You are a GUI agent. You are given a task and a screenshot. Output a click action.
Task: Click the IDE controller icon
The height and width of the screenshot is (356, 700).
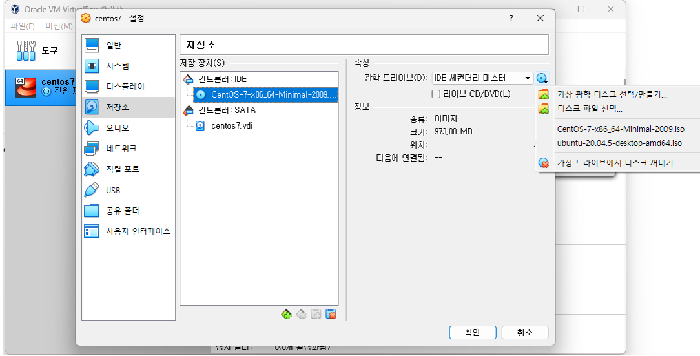click(x=189, y=79)
